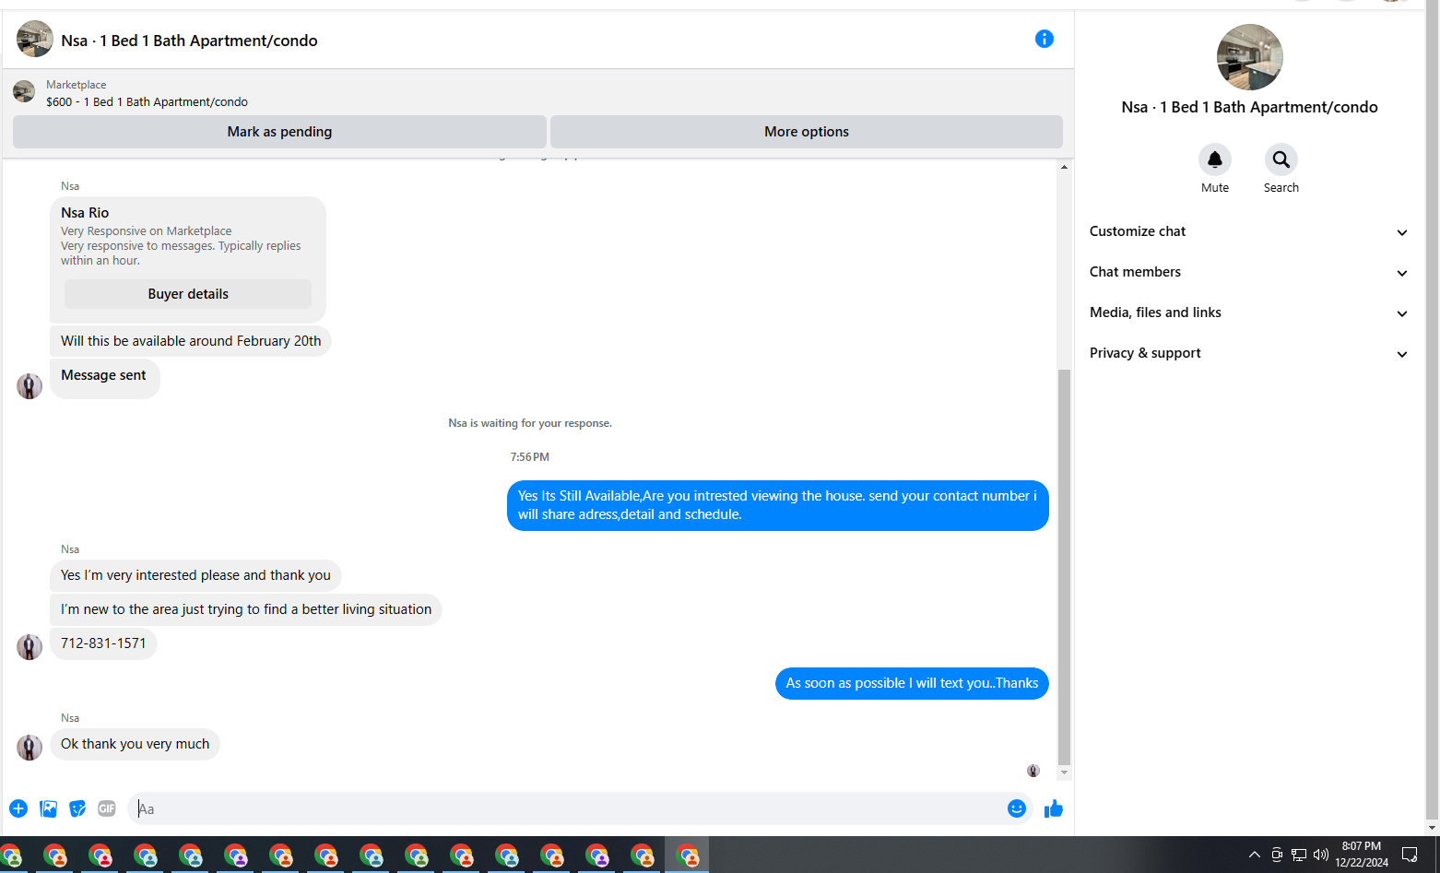Open conversation information with the blue info icon
The height and width of the screenshot is (873, 1440).
click(x=1044, y=39)
